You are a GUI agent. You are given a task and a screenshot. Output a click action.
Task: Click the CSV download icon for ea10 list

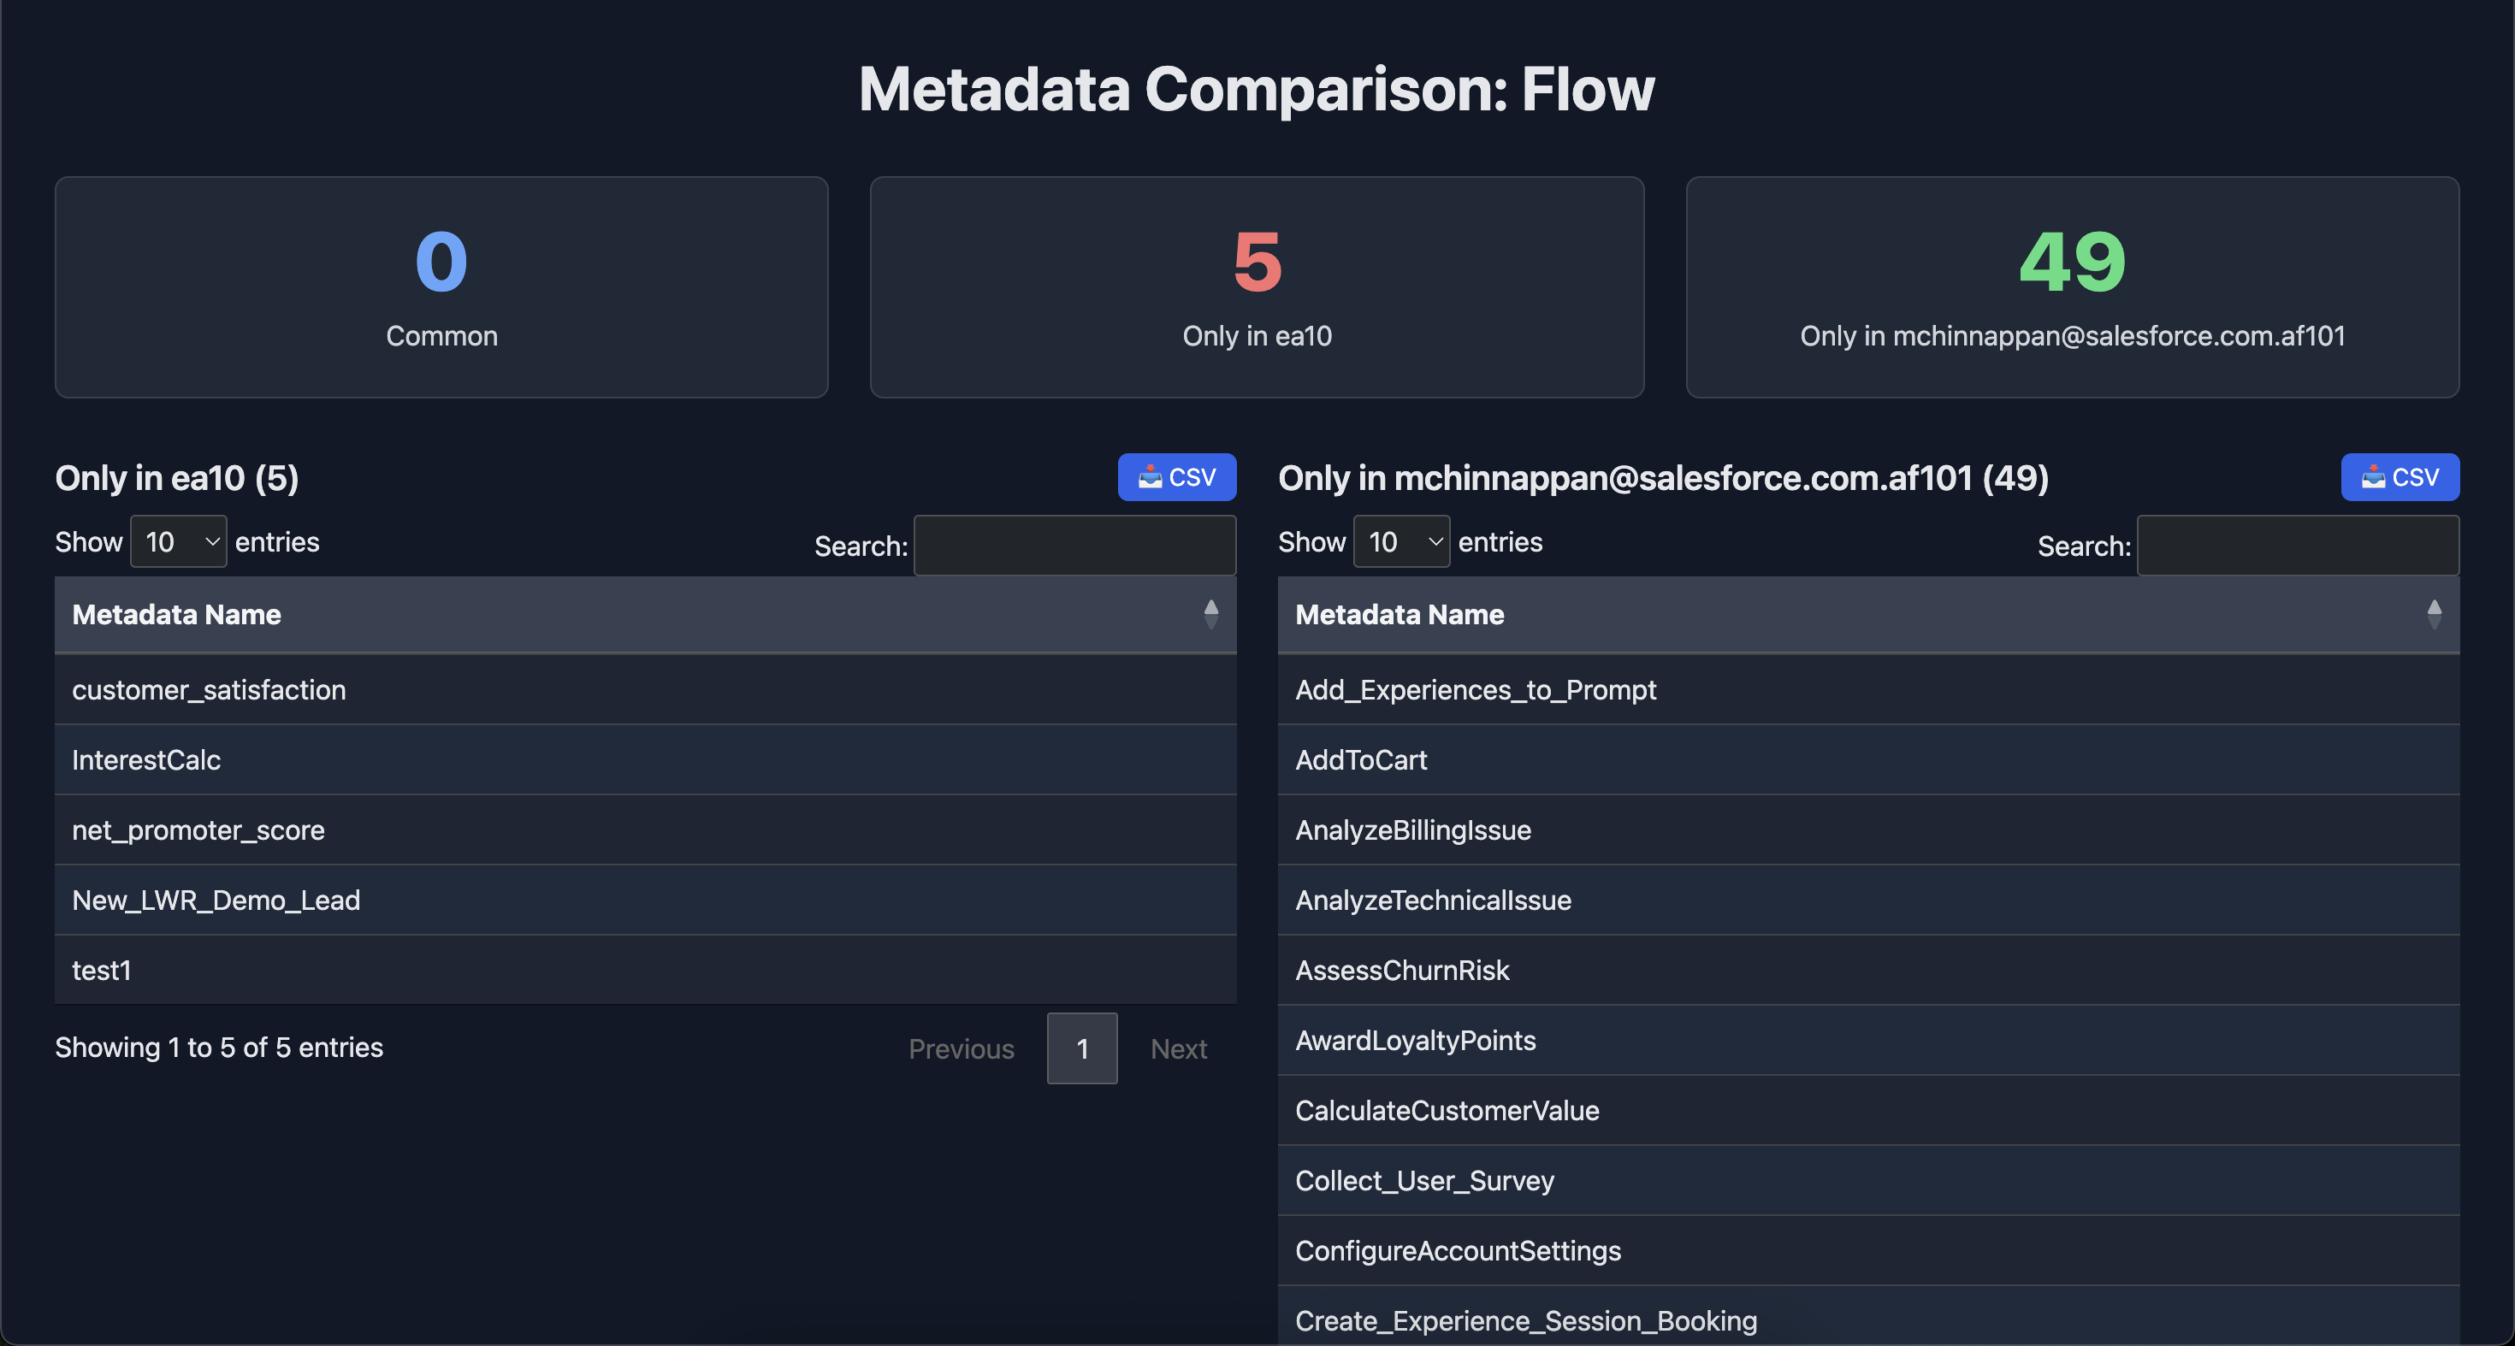tap(1176, 477)
